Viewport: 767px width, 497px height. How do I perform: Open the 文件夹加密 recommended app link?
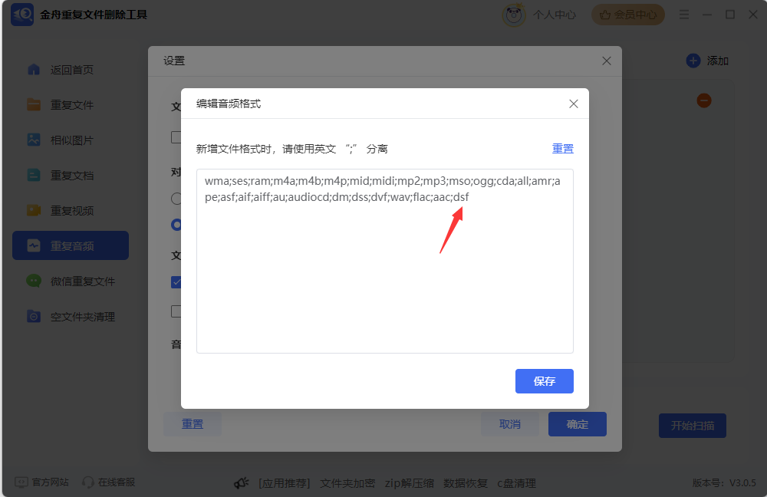point(347,483)
